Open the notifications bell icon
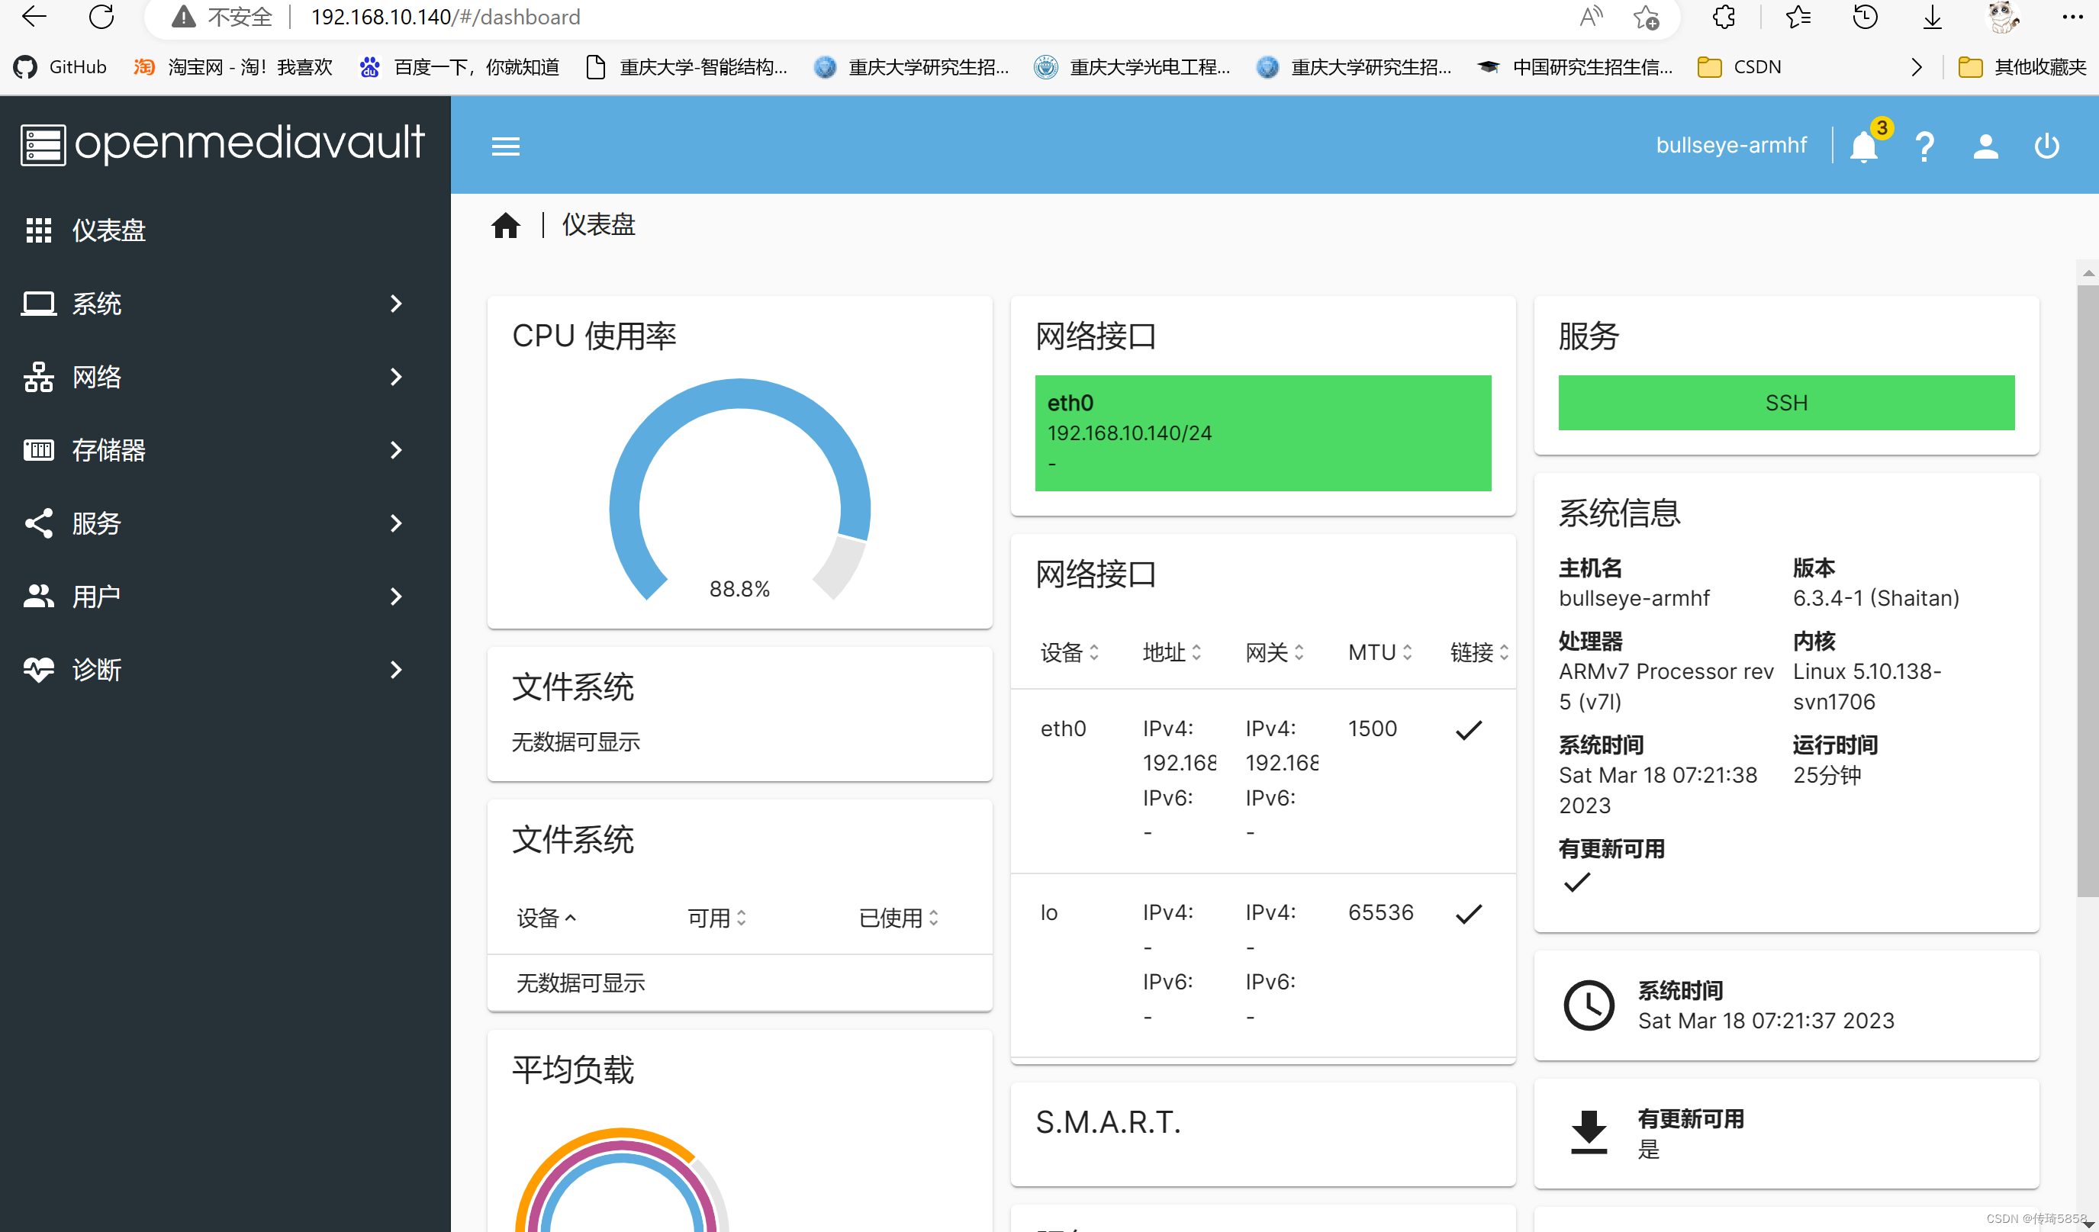Screen dimensions: 2099x1232 click(x=1862, y=146)
